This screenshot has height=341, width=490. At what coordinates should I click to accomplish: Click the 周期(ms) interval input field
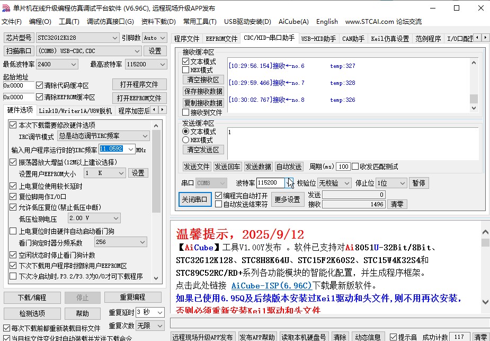pos(343,166)
